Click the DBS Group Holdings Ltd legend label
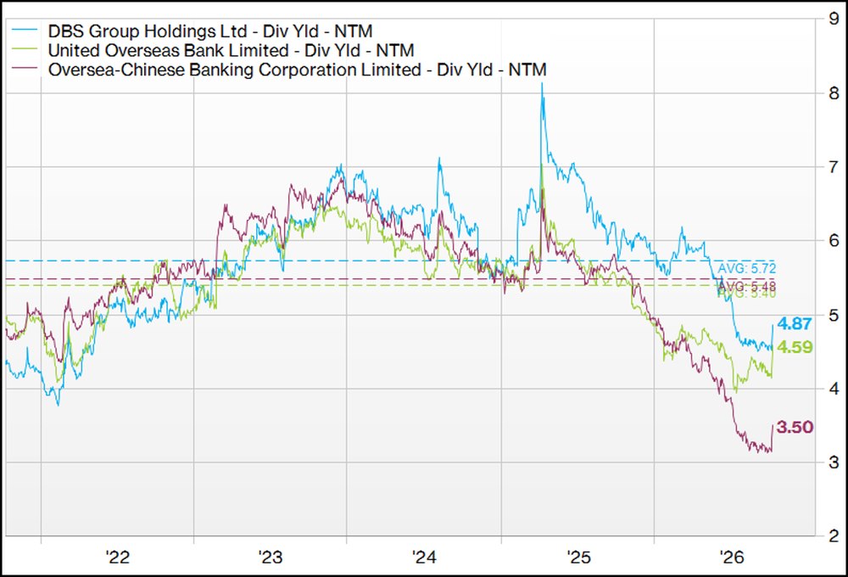Image resolution: width=848 pixels, height=577 pixels. tap(210, 31)
